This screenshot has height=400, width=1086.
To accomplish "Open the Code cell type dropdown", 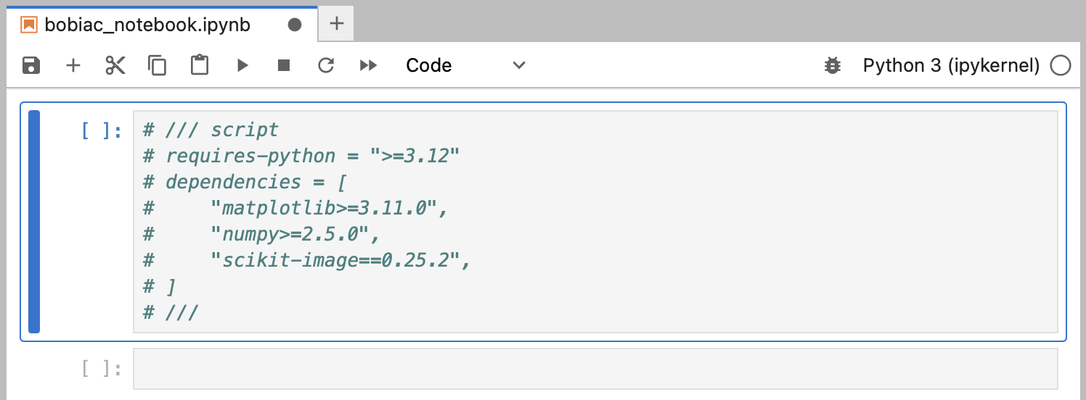I will tap(465, 65).
